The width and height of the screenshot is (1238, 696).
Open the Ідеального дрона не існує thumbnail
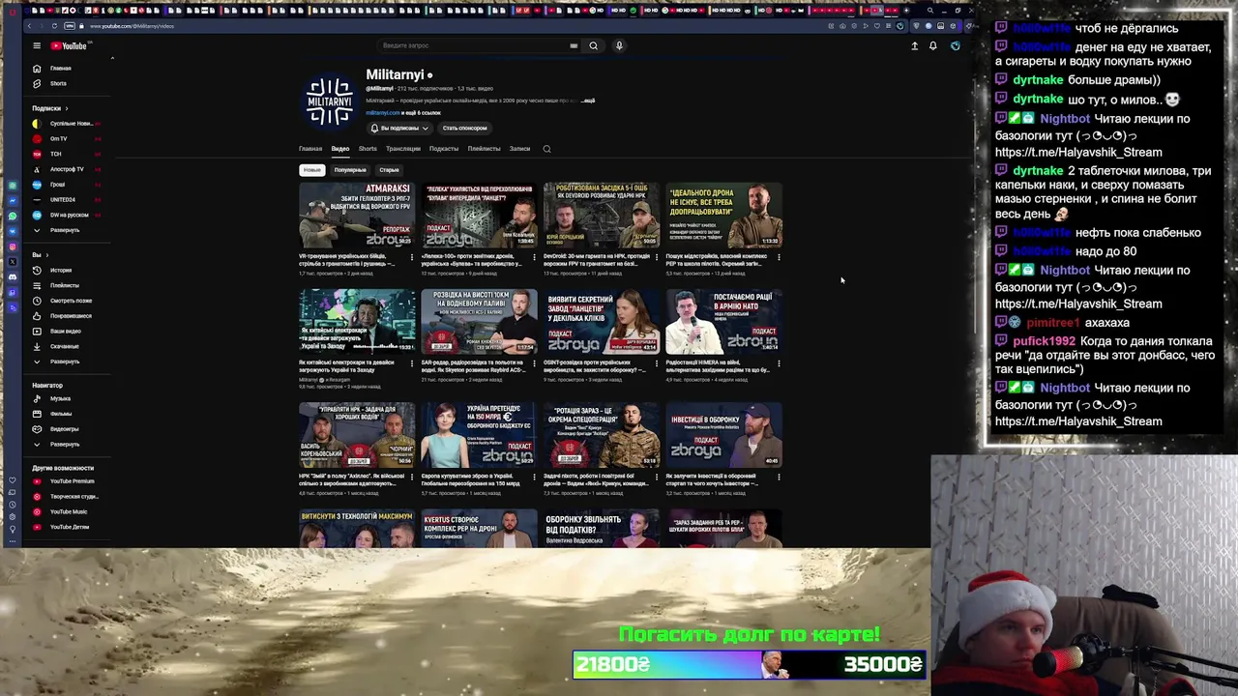click(x=723, y=216)
